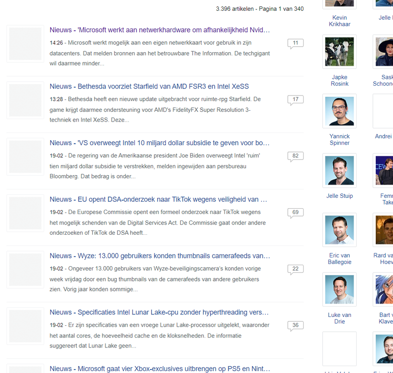Viewport: 393px width, 373px height.
Task: Click thumbnail of Wyze camerafeeds article
Action: point(26,270)
